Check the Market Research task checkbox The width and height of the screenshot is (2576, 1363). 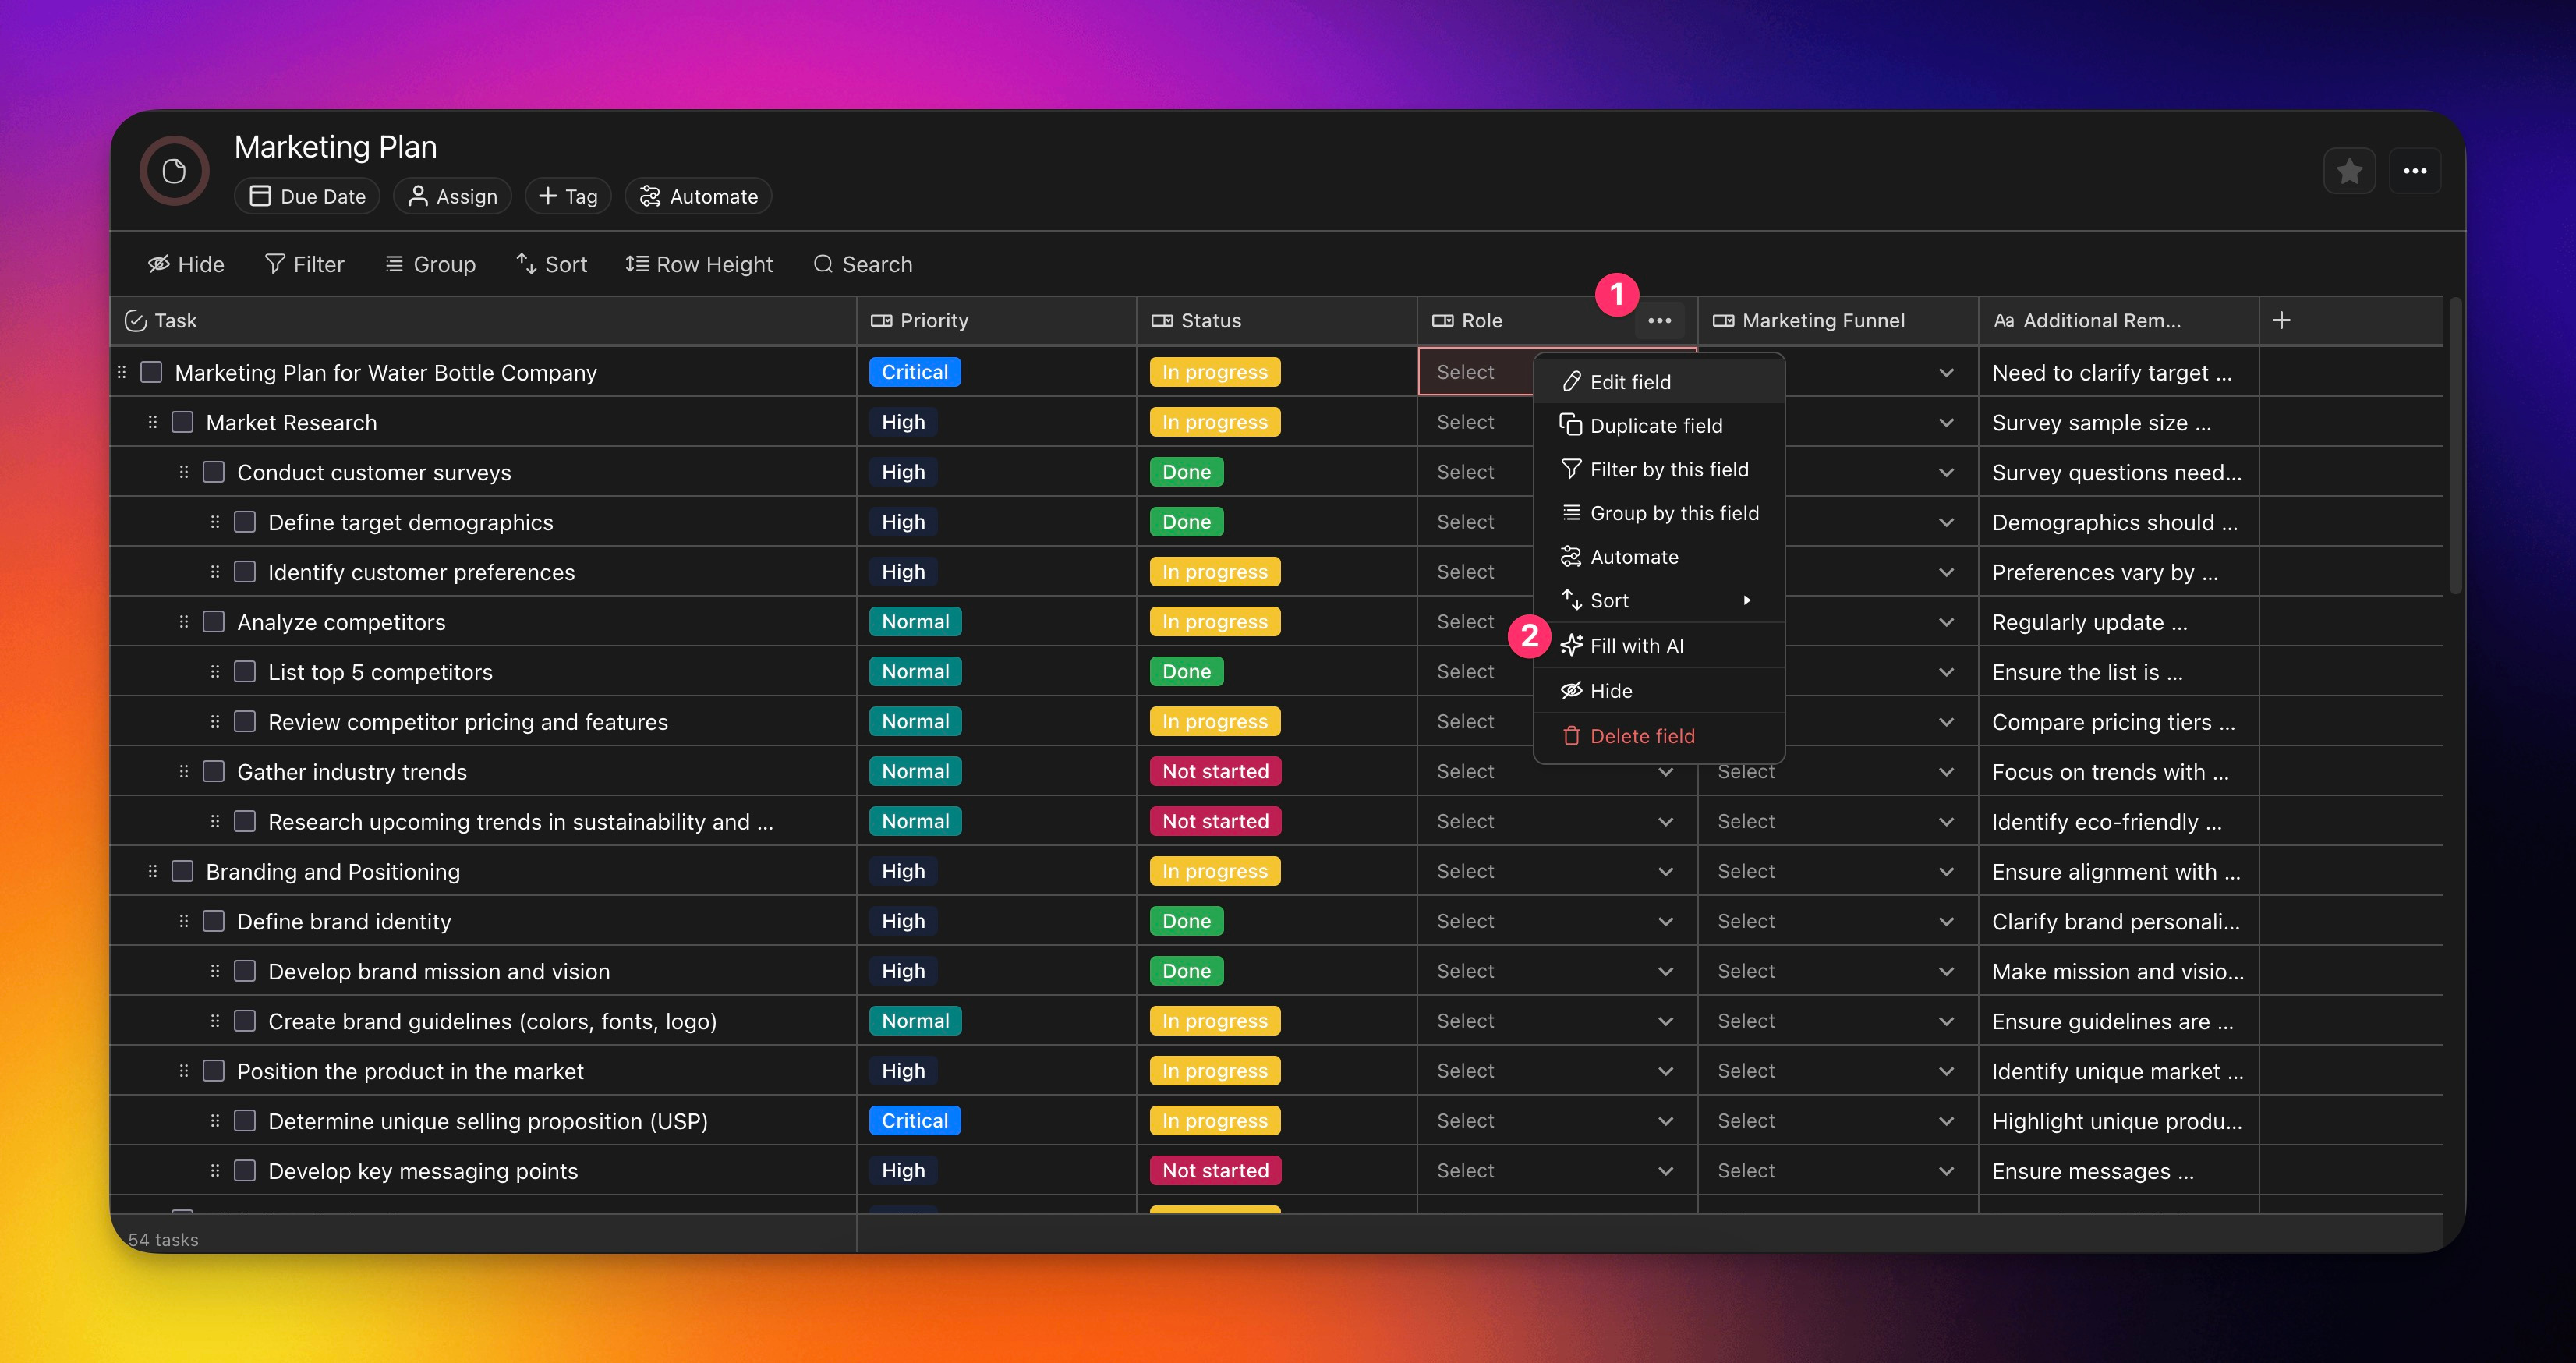tap(182, 422)
